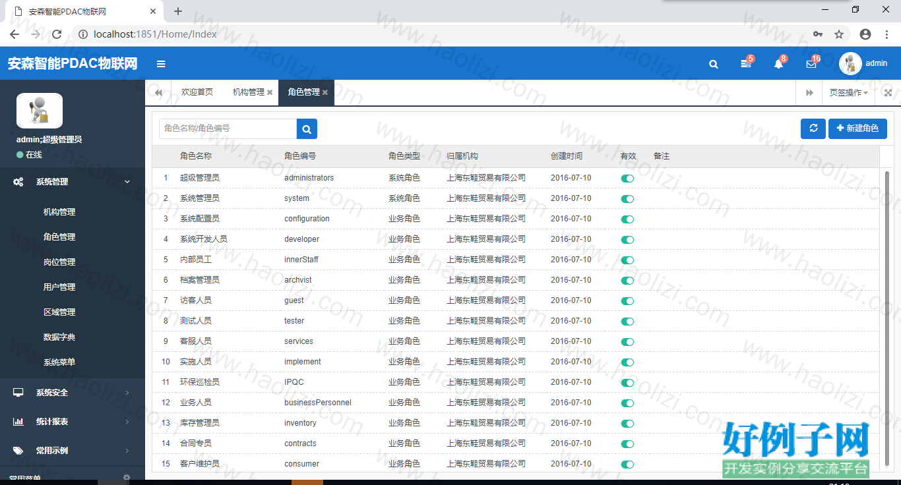The width and height of the screenshot is (901, 485).
Task: Toggle the 有效 switch for 系统管理员
Action: [627, 199]
